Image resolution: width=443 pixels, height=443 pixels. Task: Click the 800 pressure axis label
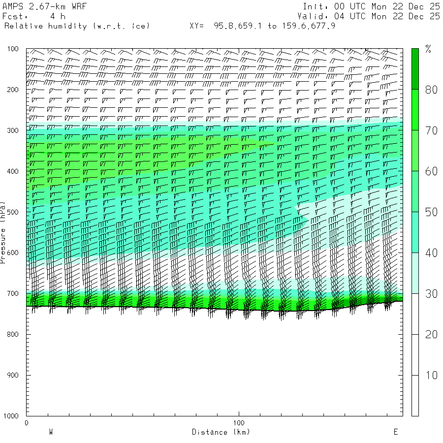tap(13, 334)
